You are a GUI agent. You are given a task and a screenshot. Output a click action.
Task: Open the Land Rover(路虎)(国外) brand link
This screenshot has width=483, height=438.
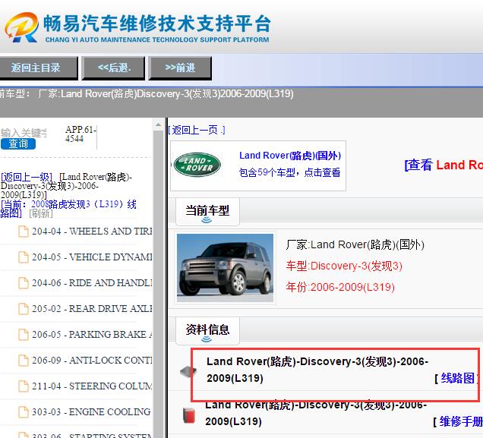pyautogui.click(x=290, y=156)
